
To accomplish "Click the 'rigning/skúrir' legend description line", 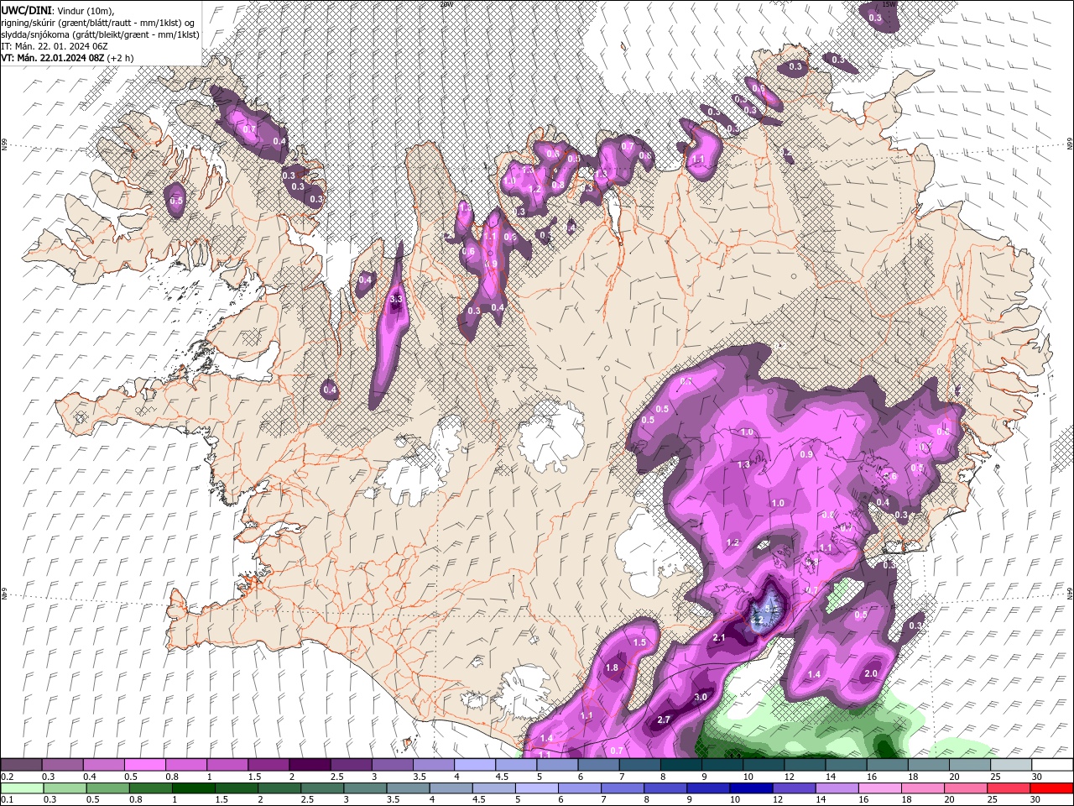I will pyautogui.click(x=99, y=22).
